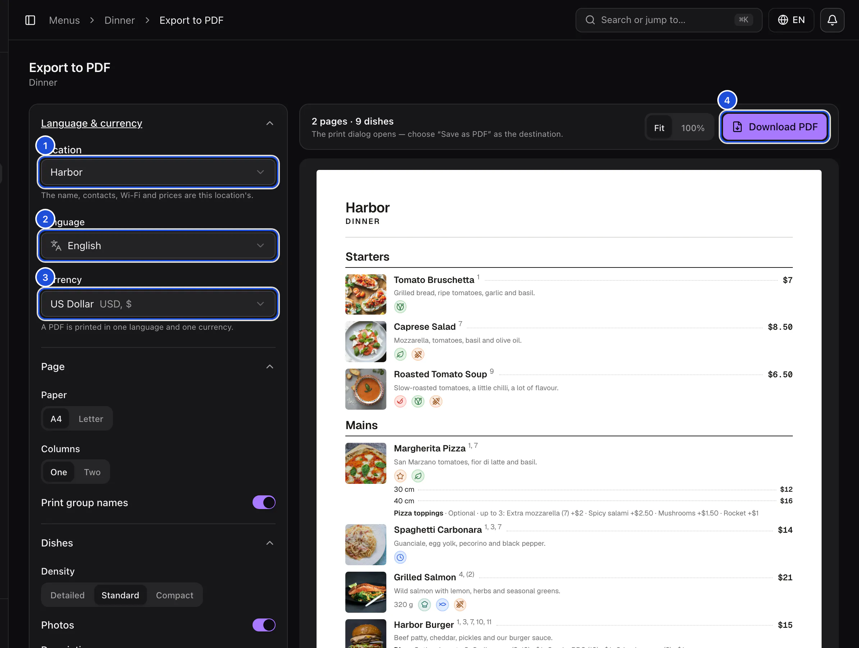The image size is (859, 648).
Task: Switch preview zoom to 100%
Action: (x=692, y=128)
